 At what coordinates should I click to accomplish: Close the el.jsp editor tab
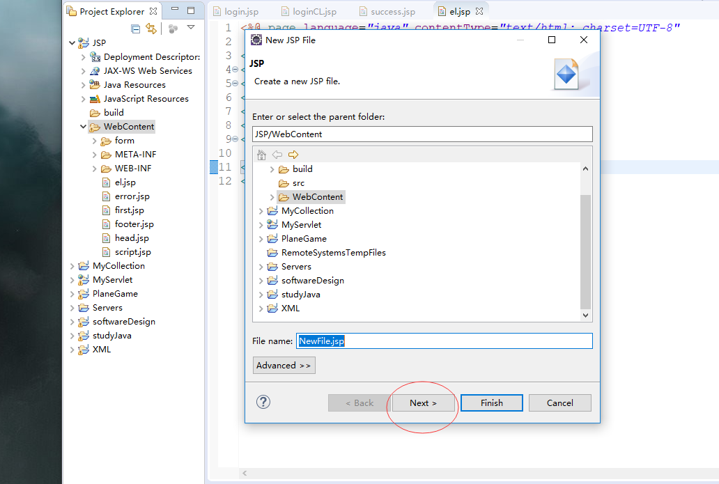479,11
